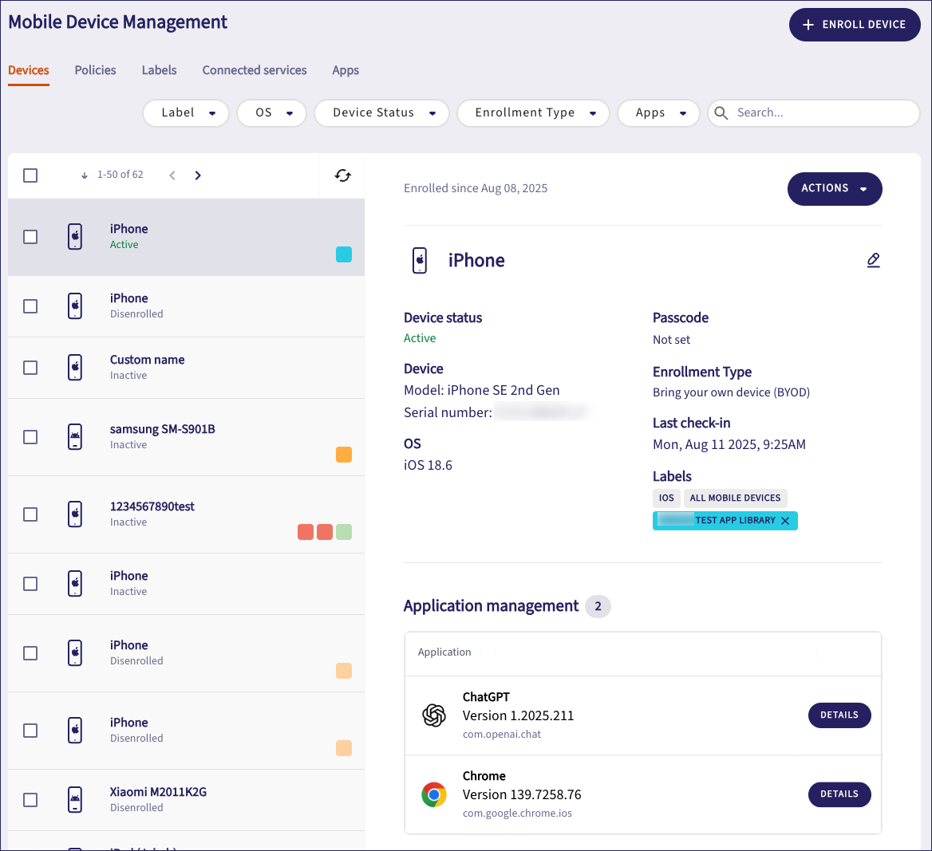Image resolution: width=932 pixels, height=851 pixels.
Task: Toggle the select-all devices checkbox
Action: (30, 175)
